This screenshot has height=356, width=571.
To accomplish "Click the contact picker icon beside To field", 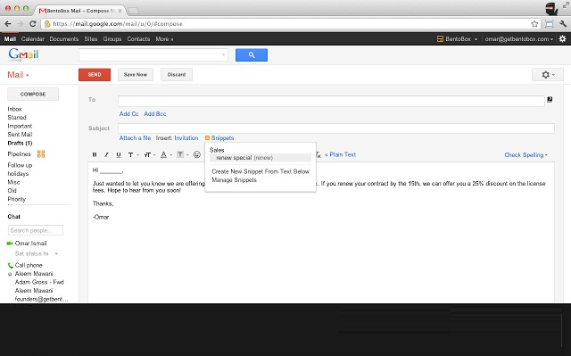I will click(x=550, y=99).
